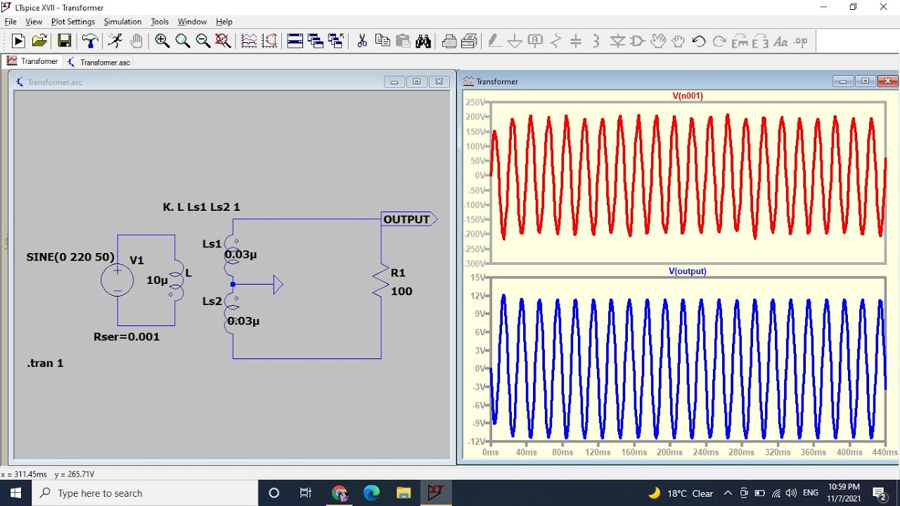900x506 pixels.
Task: Select the Draw Wire pencil tool
Action: point(494,41)
